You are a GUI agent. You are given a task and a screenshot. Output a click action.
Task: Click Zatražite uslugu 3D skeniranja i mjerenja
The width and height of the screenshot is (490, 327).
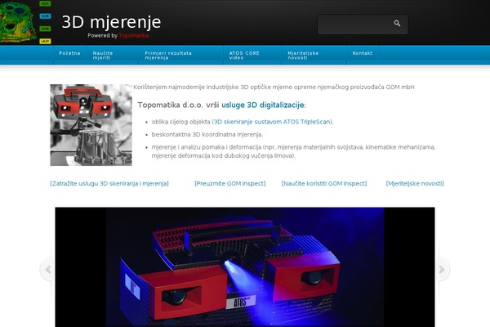tap(109, 183)
